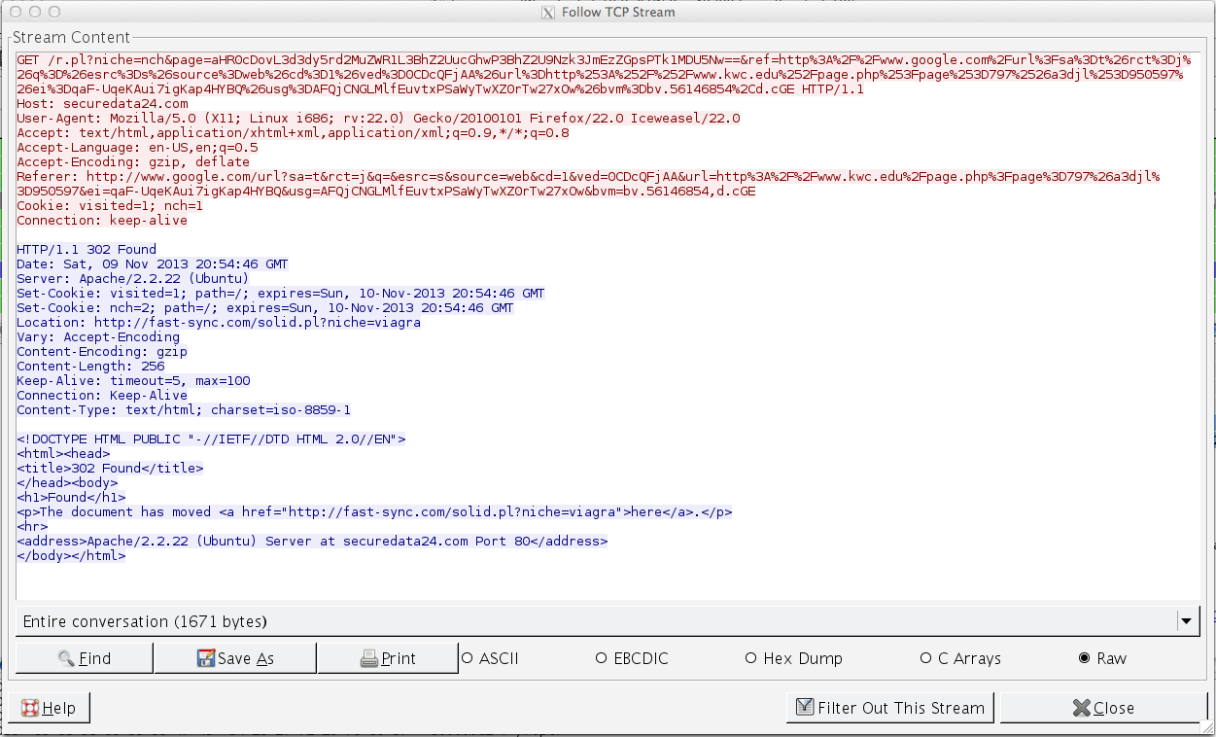
Task: Click the Location: http://fast-sync.com header line
Action: pyautogui.click(x=219, y=323)
